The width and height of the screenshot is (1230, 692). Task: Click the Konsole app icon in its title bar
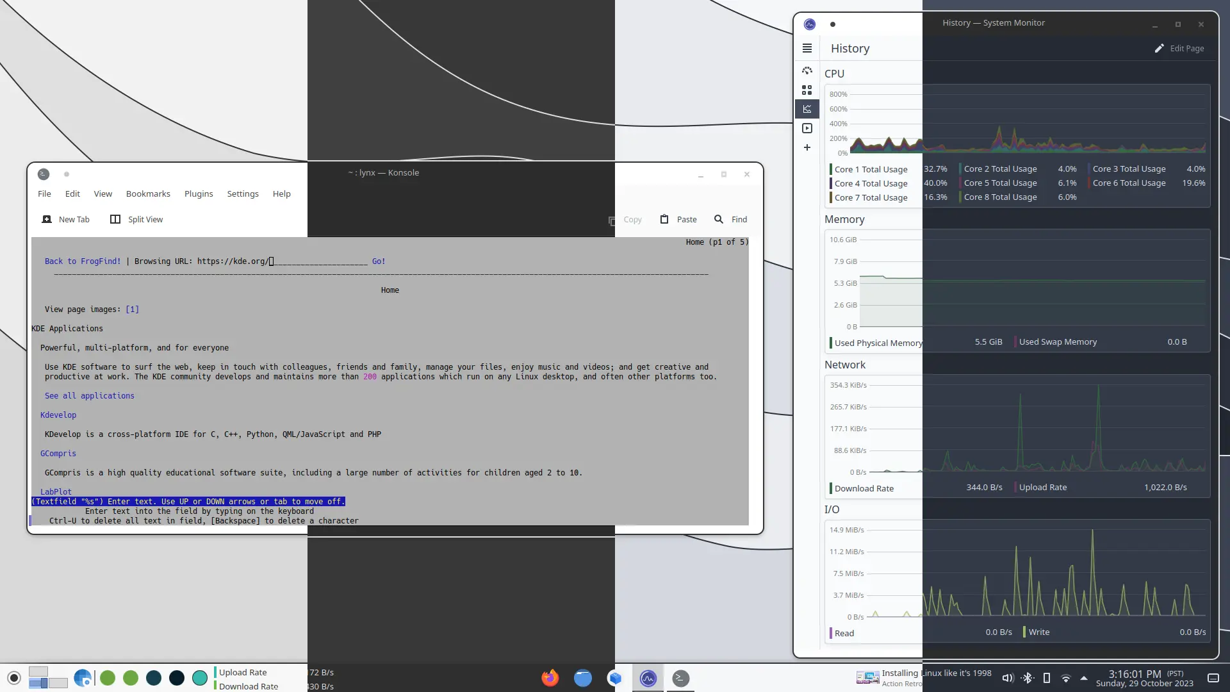[44, 174]
